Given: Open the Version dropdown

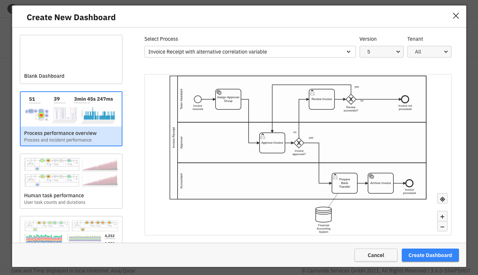Looking at the screenshot, I should [x=381, y=52].
